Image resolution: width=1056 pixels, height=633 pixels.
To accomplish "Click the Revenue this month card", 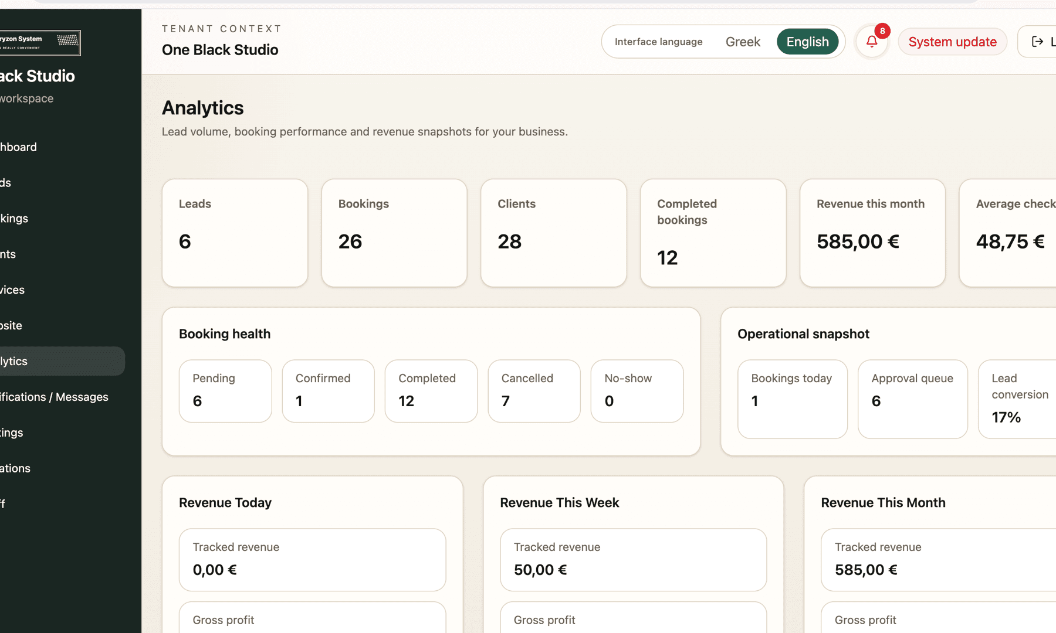I will (872, 233).
